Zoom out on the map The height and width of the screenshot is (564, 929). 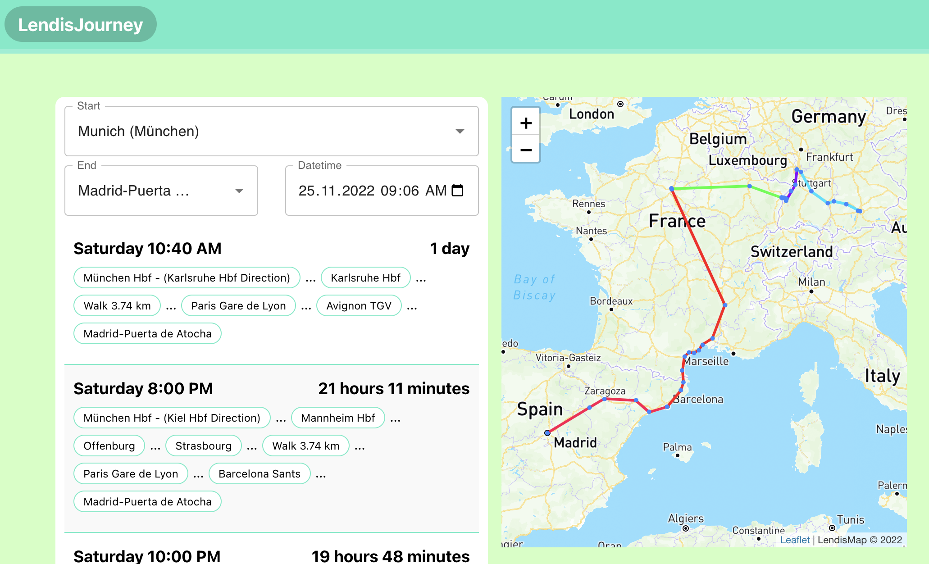(x=526, y=150)
